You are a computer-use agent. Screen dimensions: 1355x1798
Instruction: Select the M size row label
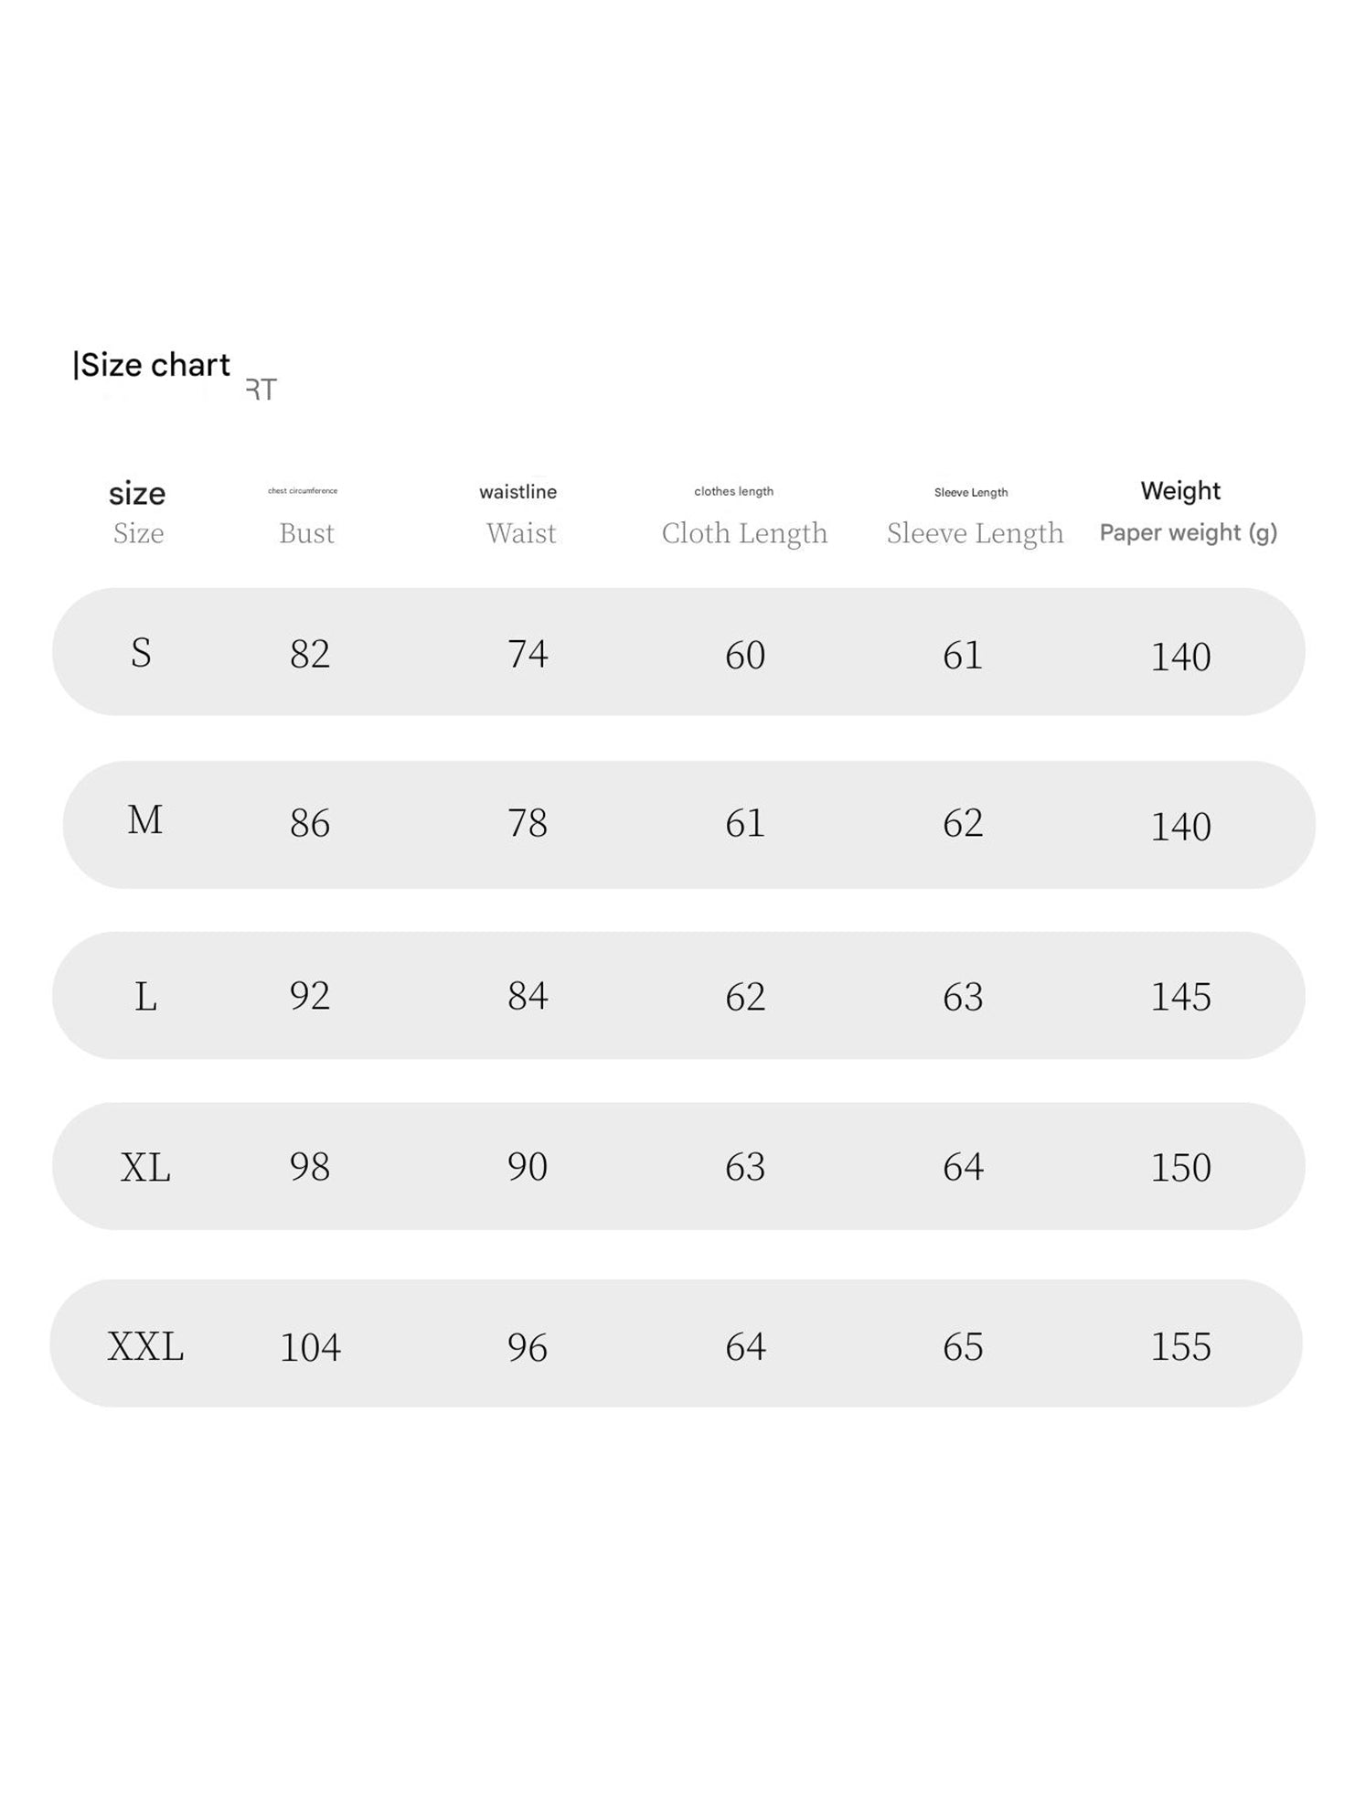(145, 820)
